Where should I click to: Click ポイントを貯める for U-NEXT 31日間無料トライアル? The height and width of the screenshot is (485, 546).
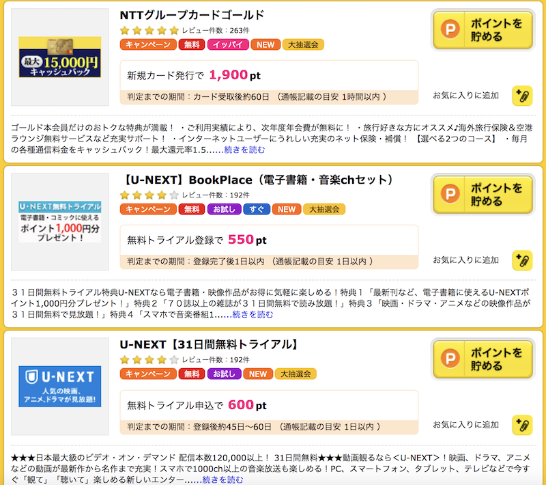click(483, 359)
